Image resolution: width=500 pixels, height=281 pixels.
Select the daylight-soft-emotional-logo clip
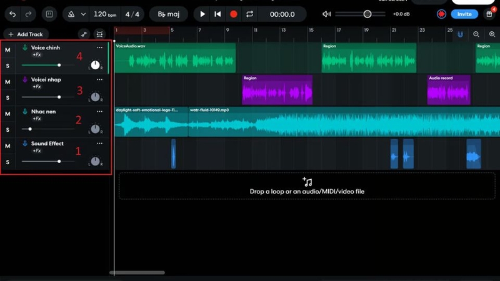(151, 122)
